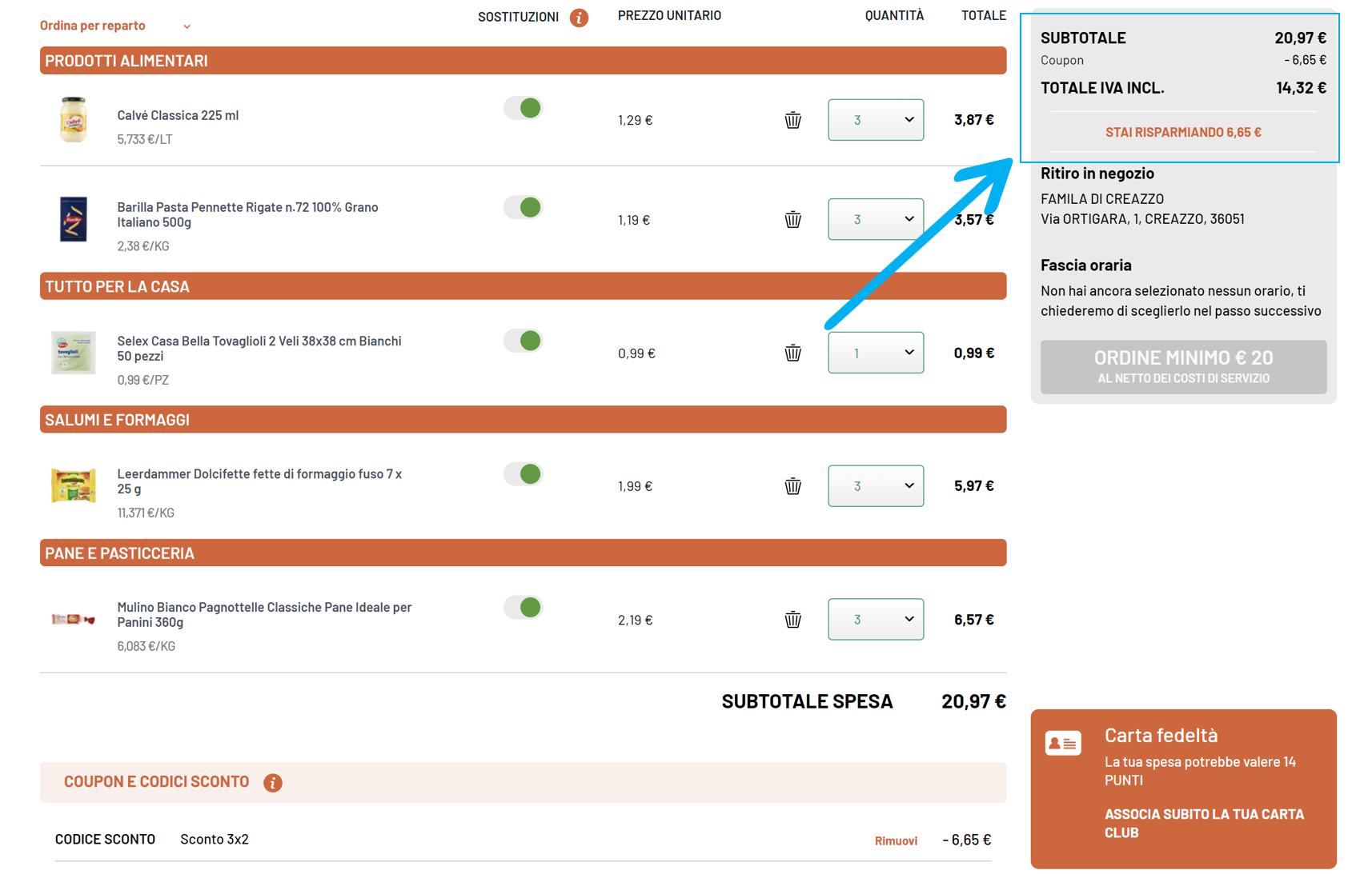The image size is (1356, 874).
Task: Show info for Coupon e Codici Sconto
Action: [273, 782]
